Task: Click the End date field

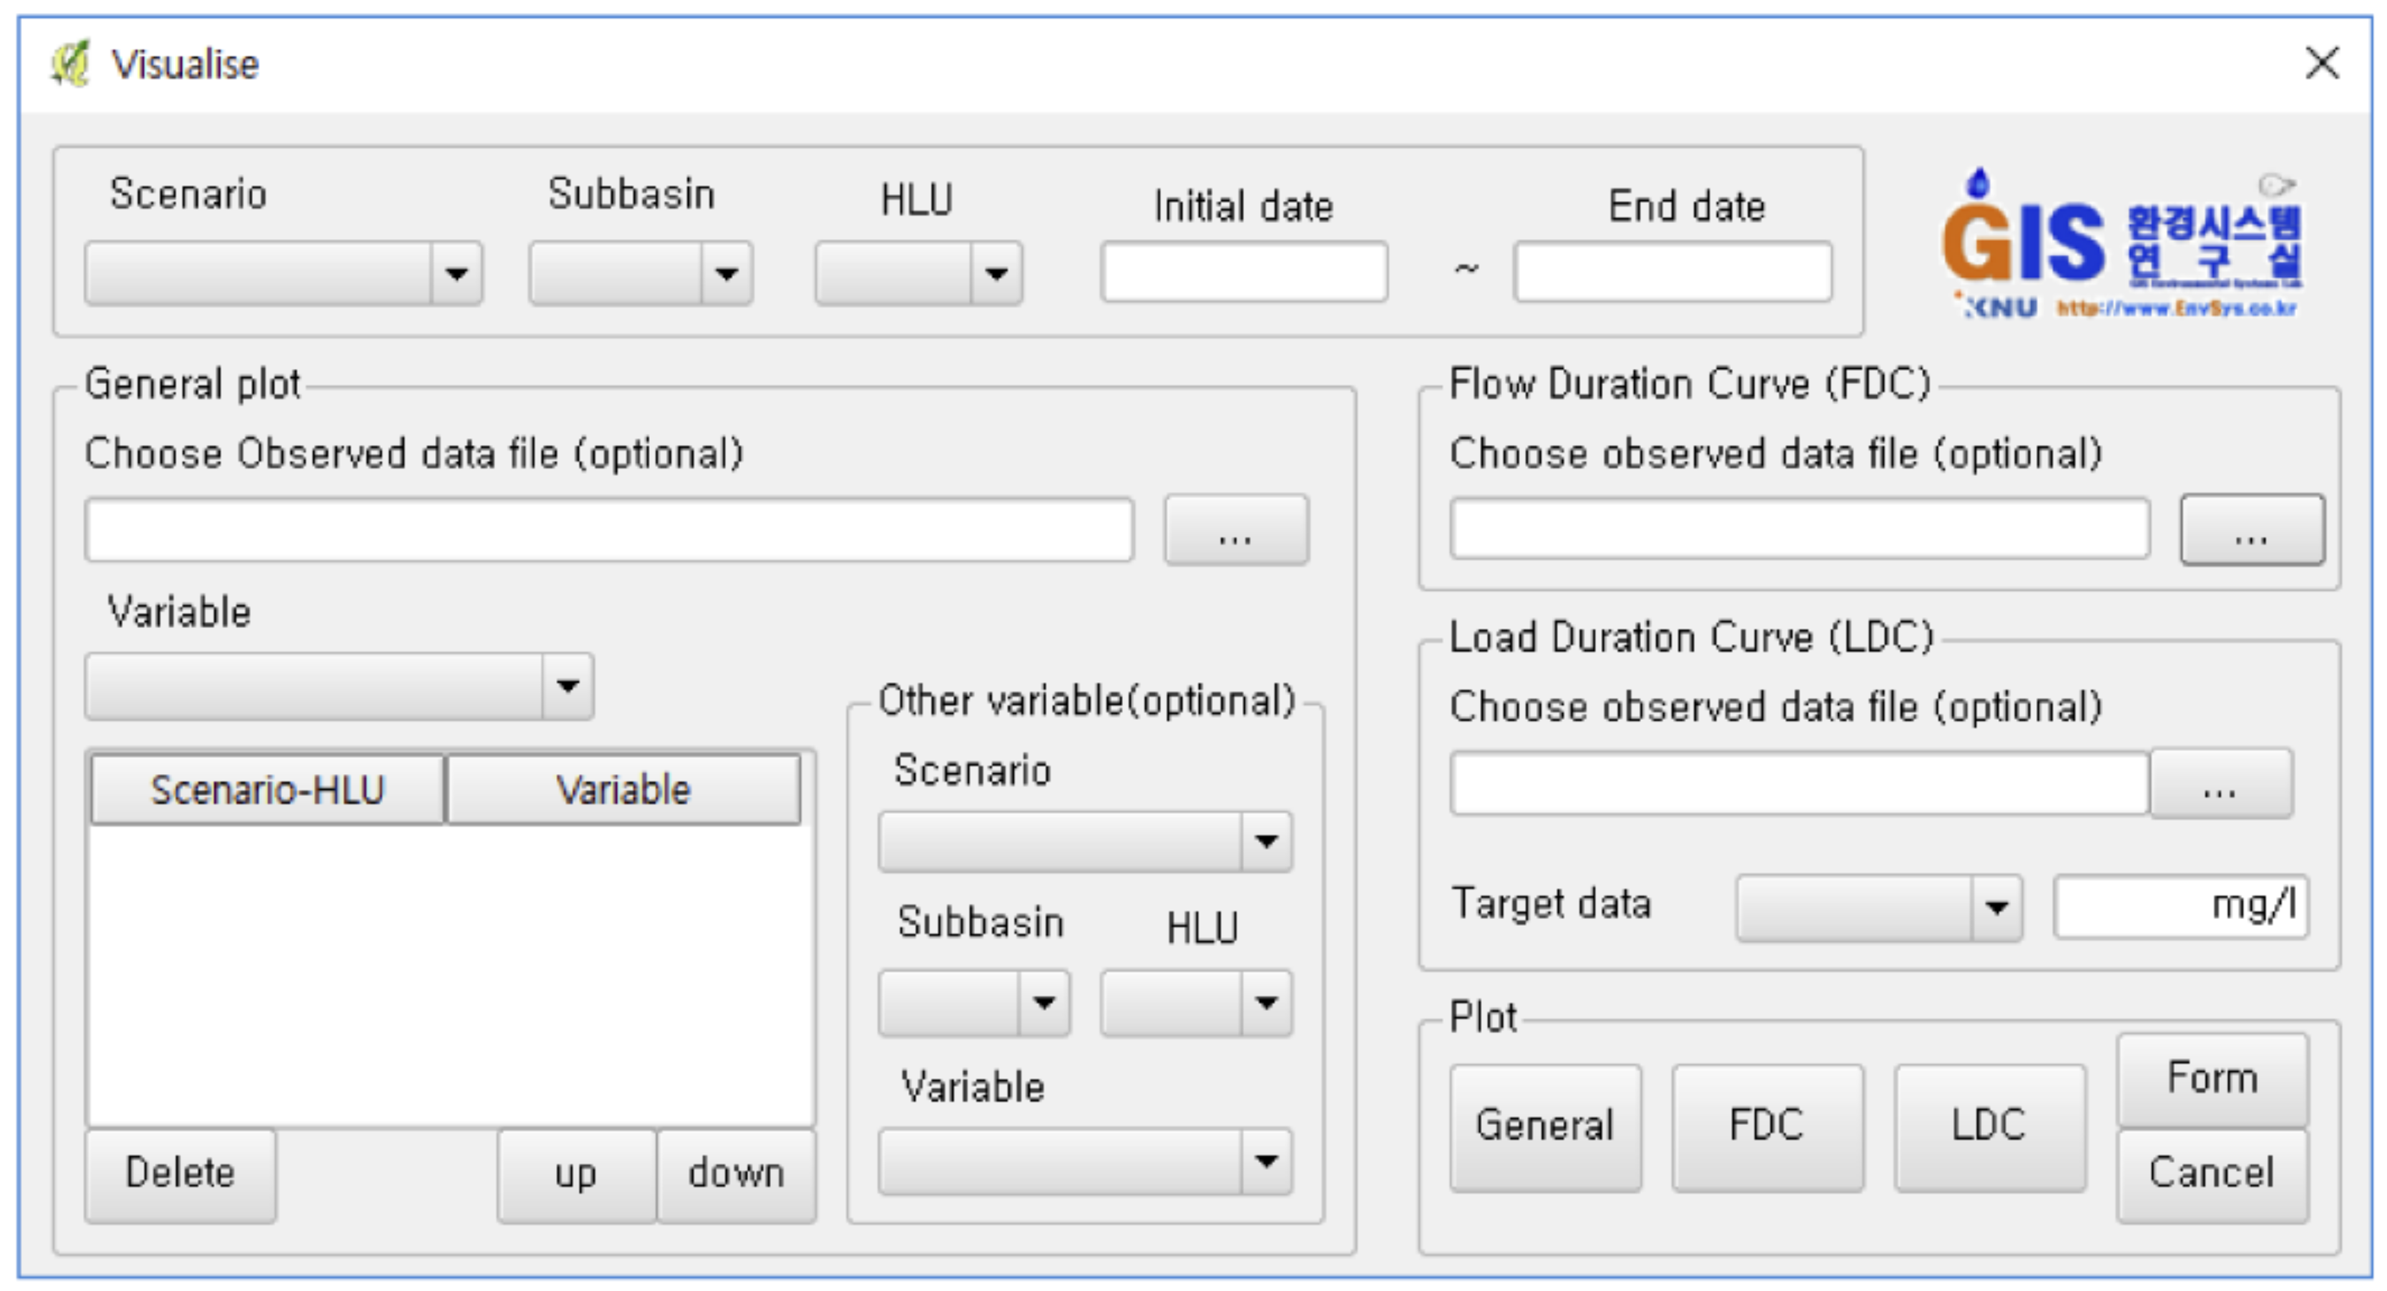Action: [1672, 272]
